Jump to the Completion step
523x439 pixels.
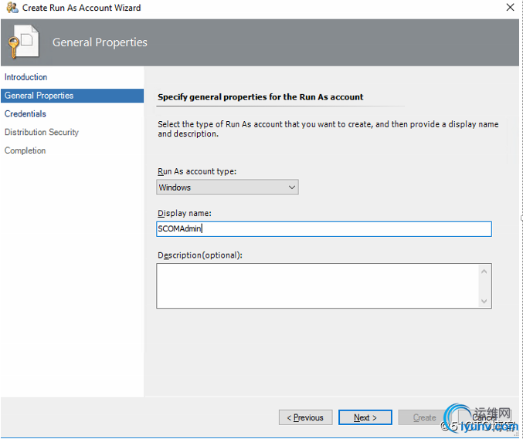25,151
